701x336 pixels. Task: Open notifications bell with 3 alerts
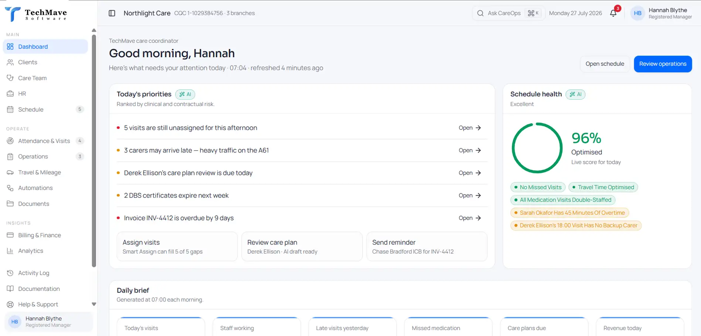pos(613,13)
